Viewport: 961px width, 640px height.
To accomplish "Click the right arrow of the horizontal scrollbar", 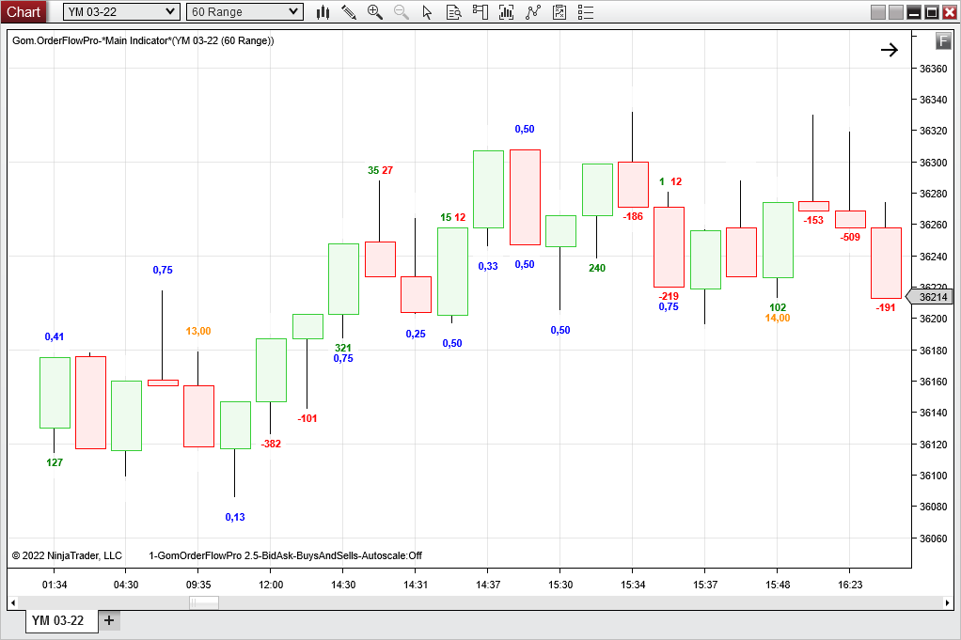I will click(x=950, y=602).
